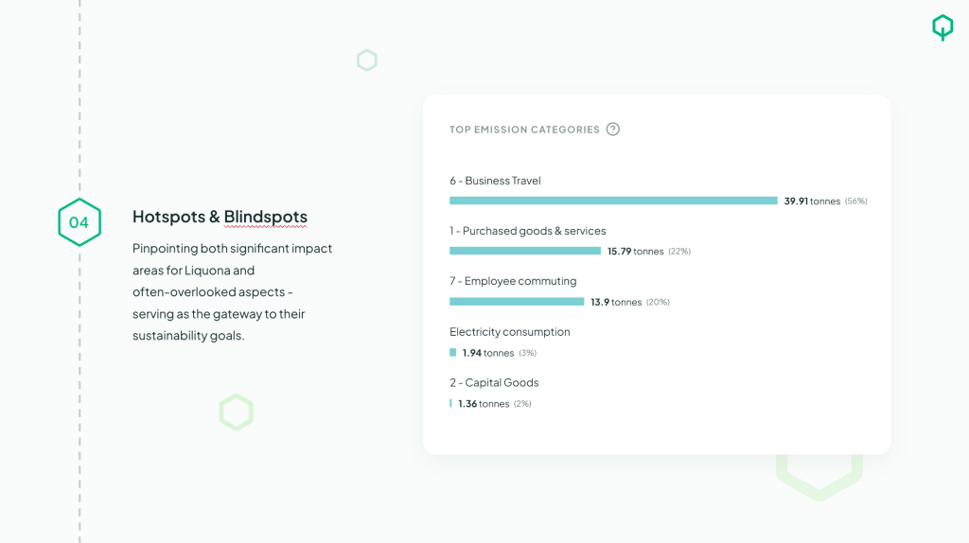The image size is (969, 543).
Task: Click the green tree logo icon
Action: [943, 26]
